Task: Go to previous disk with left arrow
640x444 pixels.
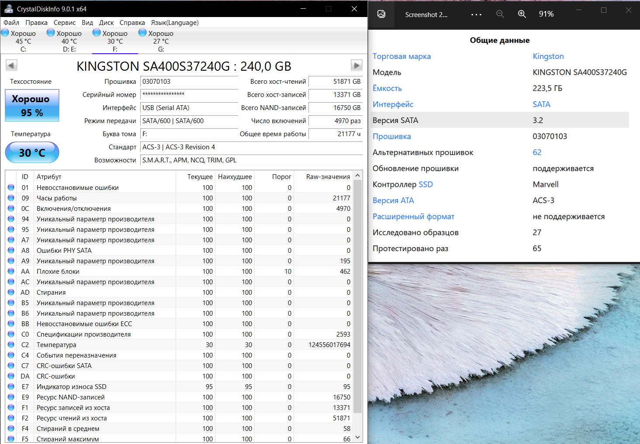Action: pyautogui.click(x=11, y=65)
